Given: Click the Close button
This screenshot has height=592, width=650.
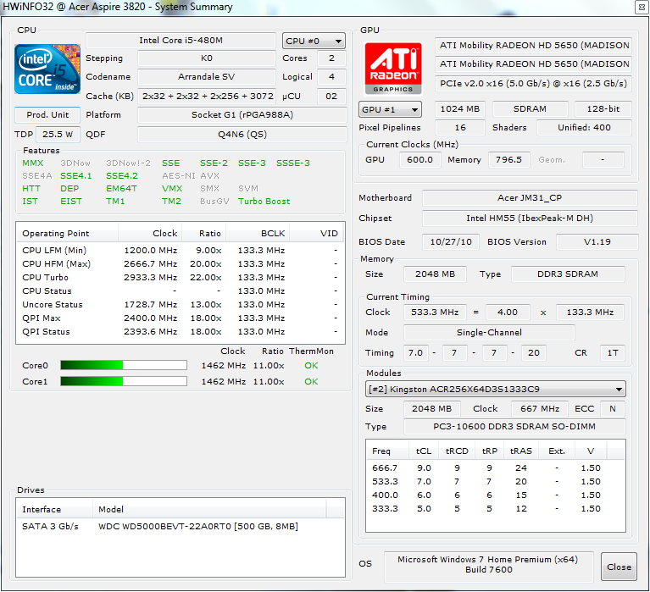Looking at the screenshot, I should pyautogui.click(x=619, y=567).
